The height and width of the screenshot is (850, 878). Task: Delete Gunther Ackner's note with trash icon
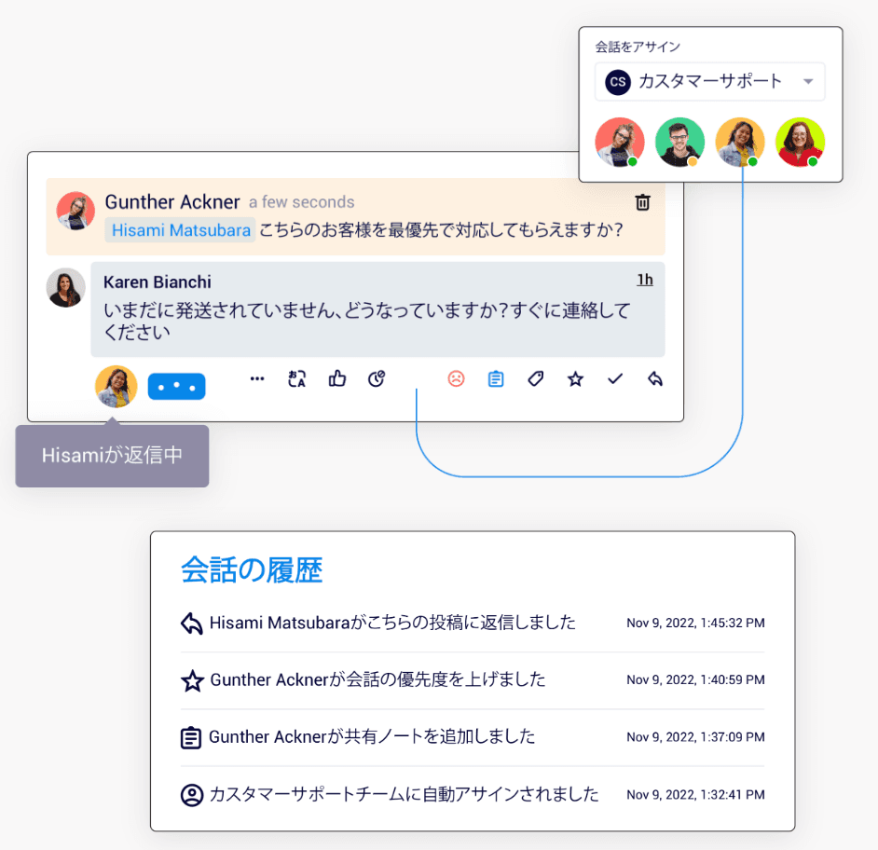pos(642,202)
